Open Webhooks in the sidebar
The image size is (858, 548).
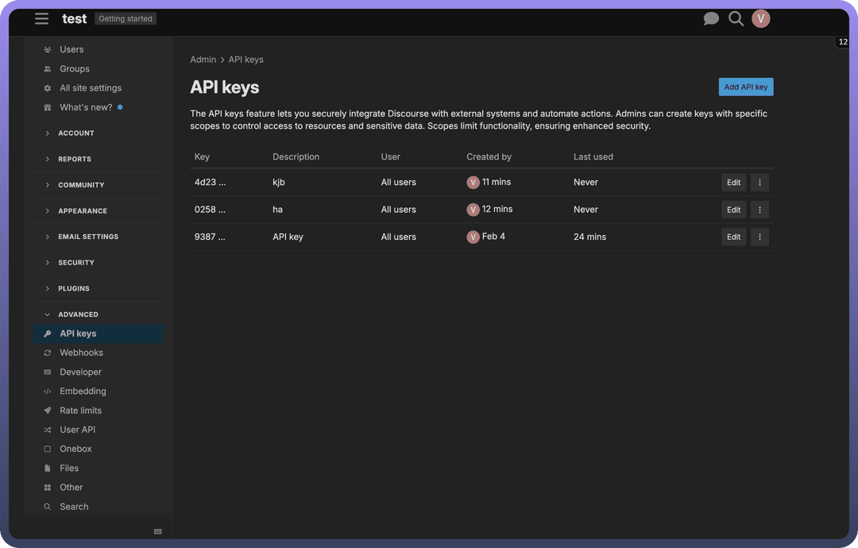[81, 353]
